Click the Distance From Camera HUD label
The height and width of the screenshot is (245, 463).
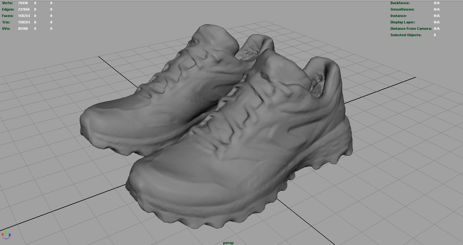411,29
